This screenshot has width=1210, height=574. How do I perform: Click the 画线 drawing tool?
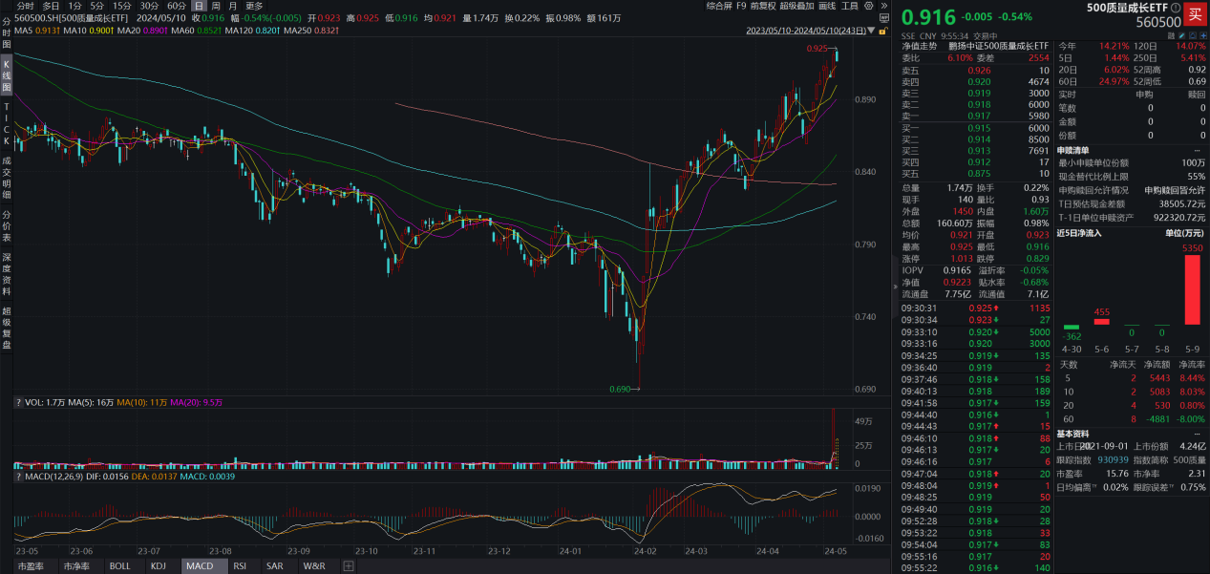[827, 6]
